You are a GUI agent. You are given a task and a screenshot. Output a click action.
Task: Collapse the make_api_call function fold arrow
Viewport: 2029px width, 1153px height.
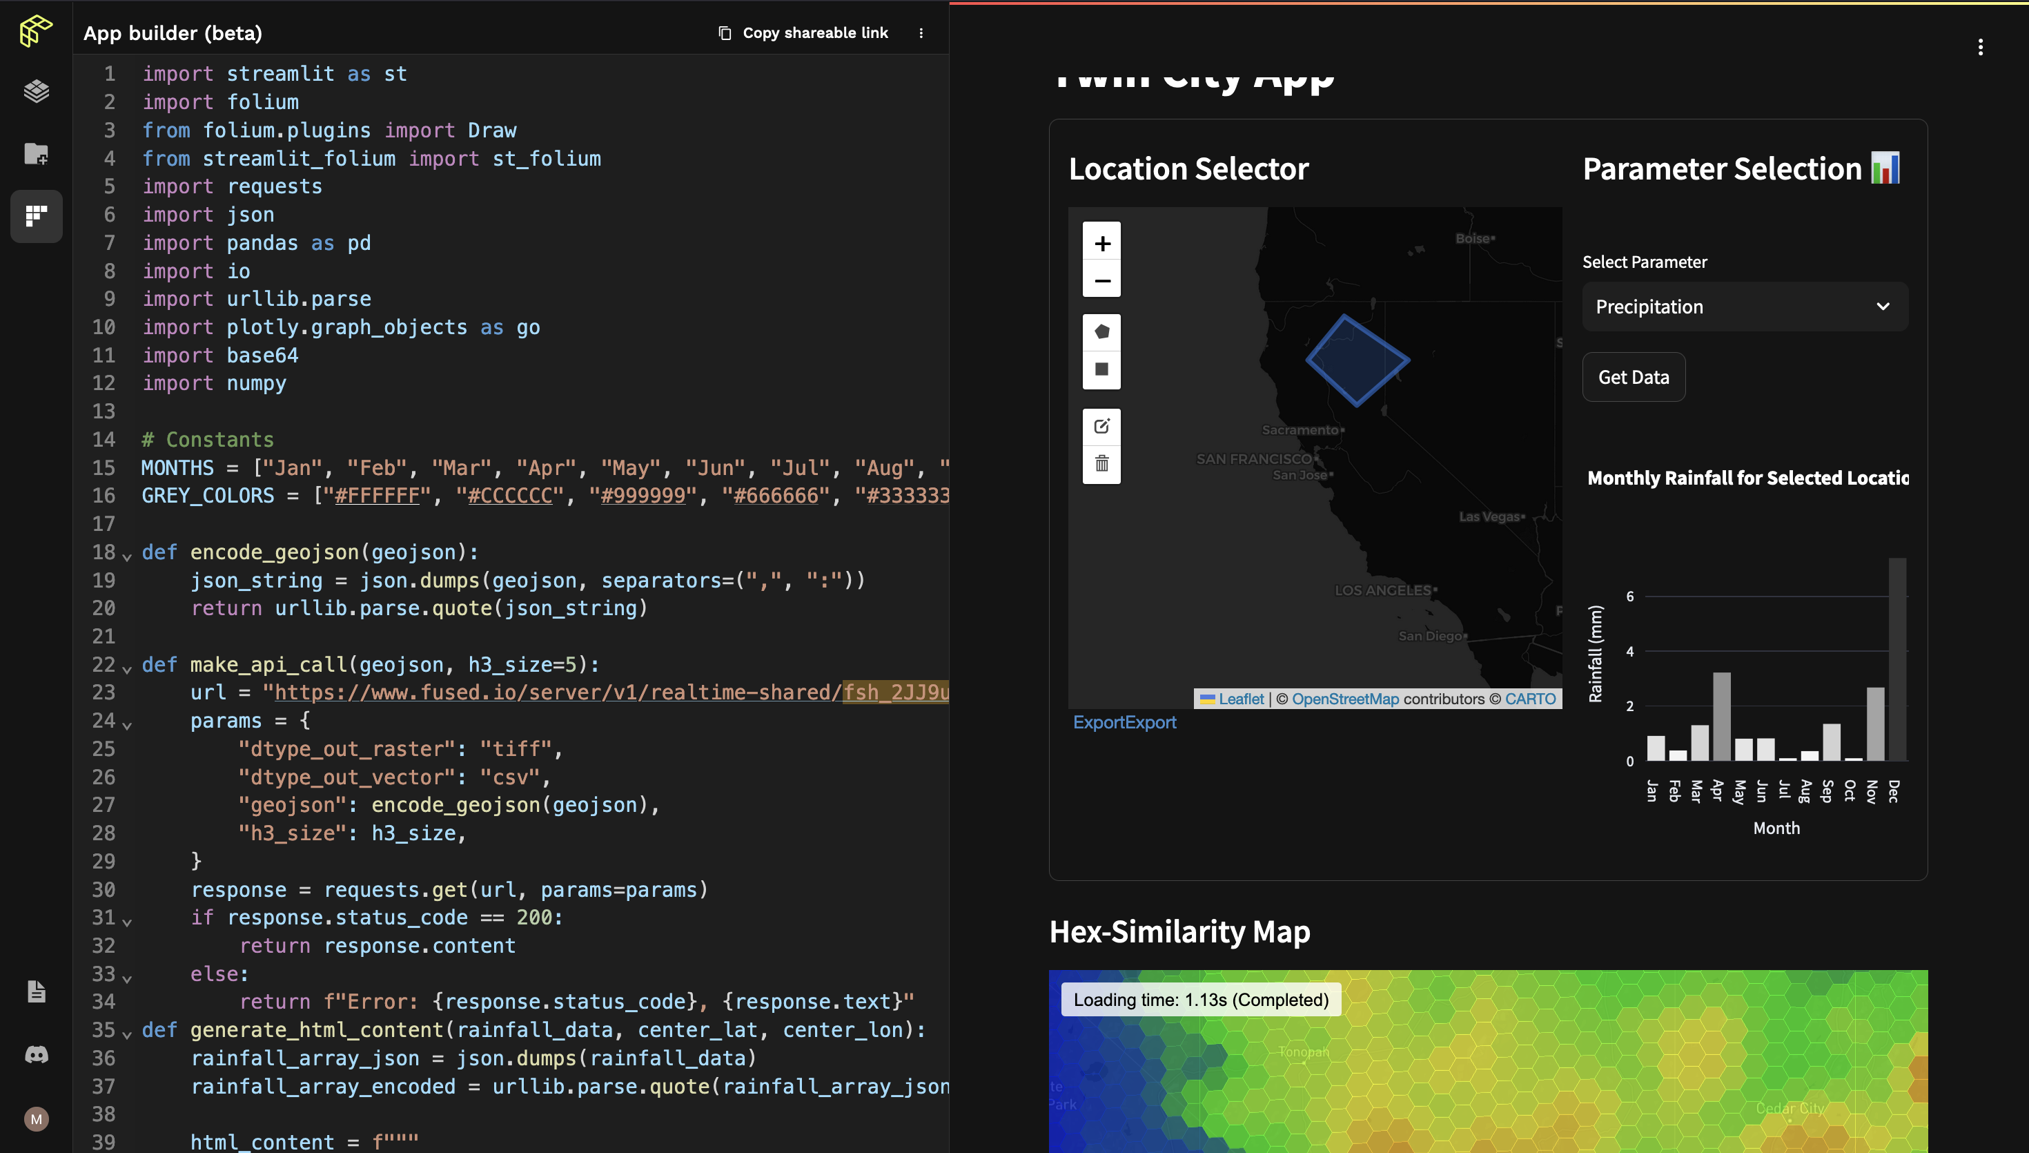(x=126, y=669)
